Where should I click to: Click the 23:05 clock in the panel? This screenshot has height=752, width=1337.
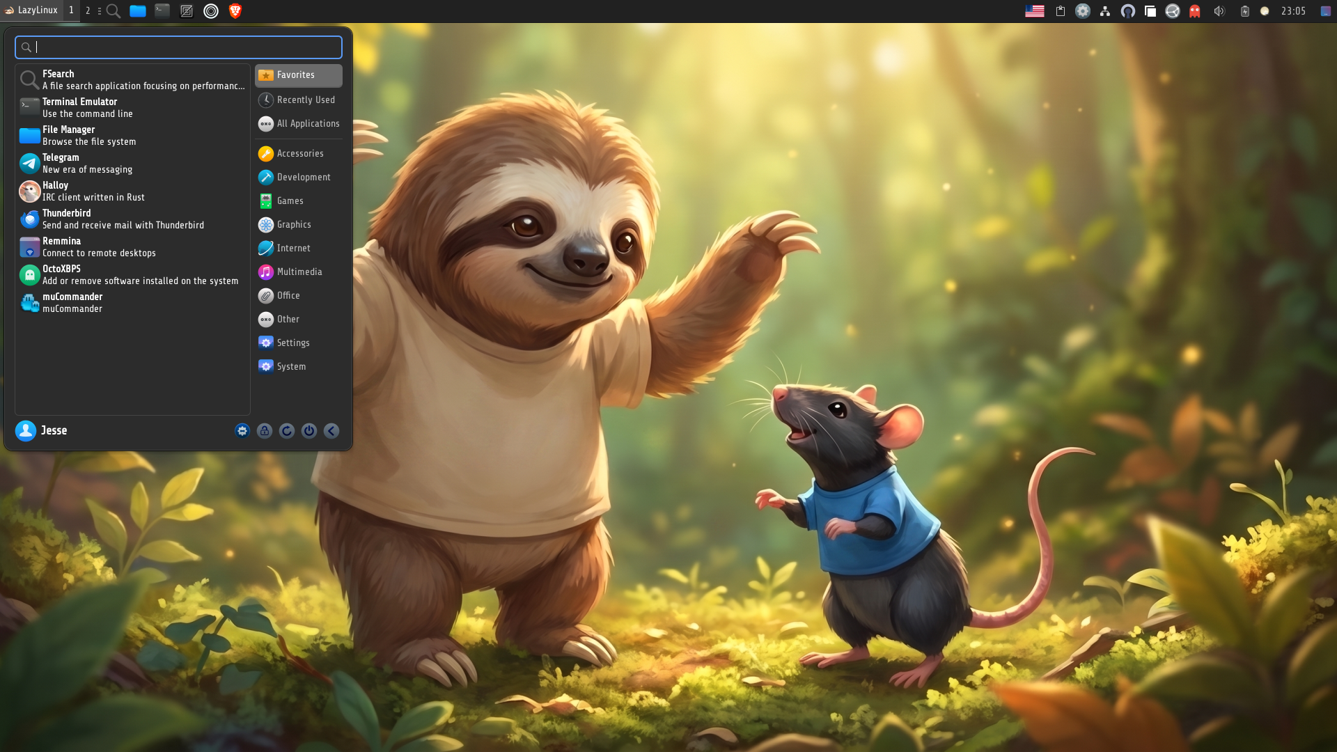1294,10
